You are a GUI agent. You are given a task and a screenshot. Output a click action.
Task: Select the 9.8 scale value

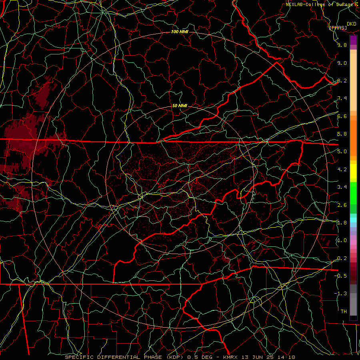pos(342,45)
